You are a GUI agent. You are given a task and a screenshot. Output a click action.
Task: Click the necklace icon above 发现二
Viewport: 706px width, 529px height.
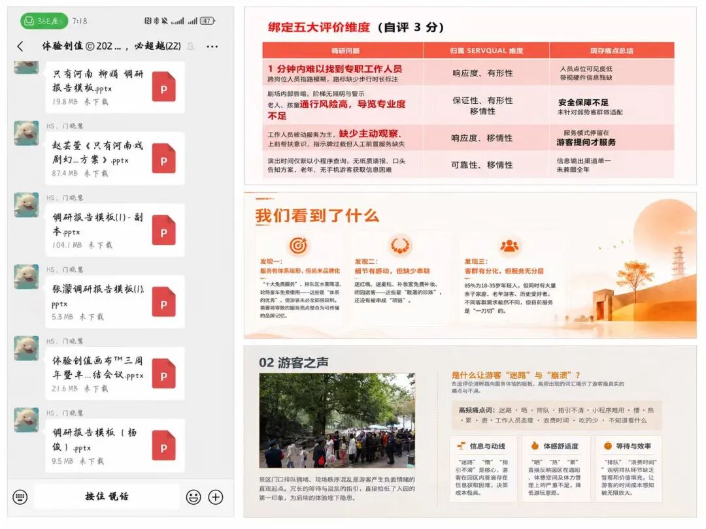pyautogui.click(x=400, y=245)
